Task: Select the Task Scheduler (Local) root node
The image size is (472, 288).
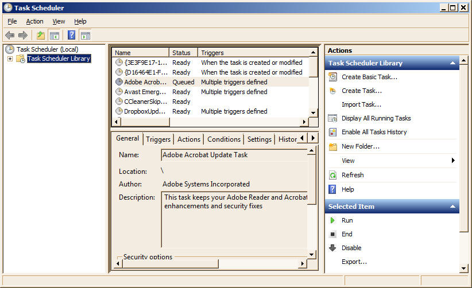Action: click(47, 49)
